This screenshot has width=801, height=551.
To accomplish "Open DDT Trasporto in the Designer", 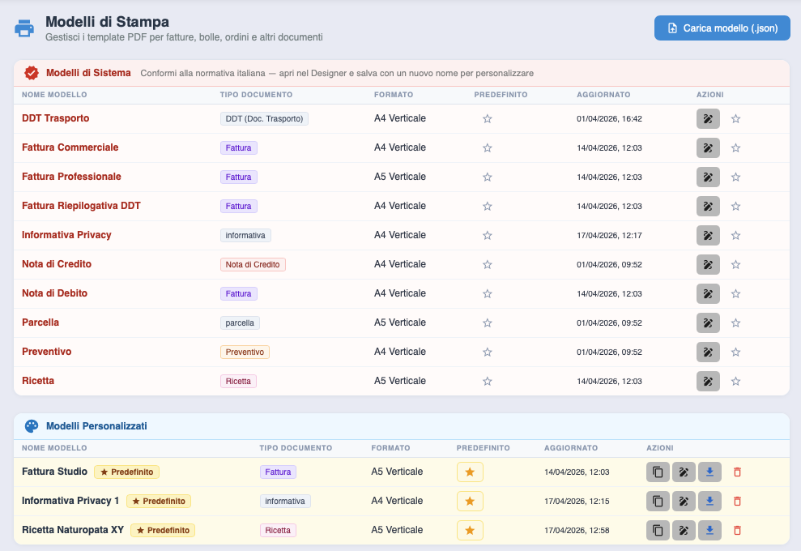I will click(x=708, y=119).
